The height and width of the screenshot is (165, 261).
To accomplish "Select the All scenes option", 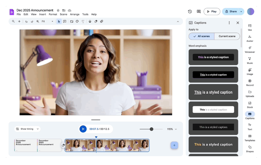I will point(201,36).
